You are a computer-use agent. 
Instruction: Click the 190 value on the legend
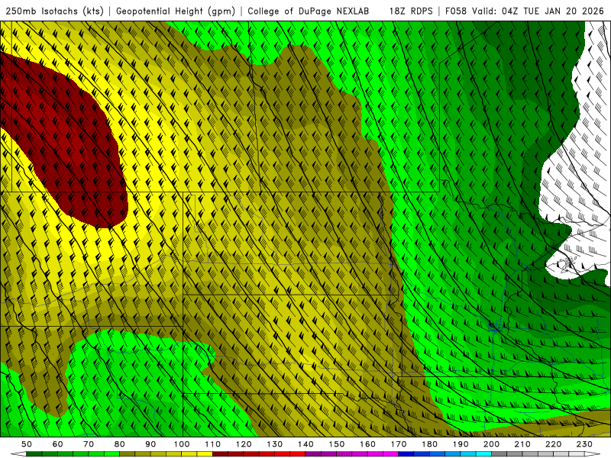(x=461, y=444)
